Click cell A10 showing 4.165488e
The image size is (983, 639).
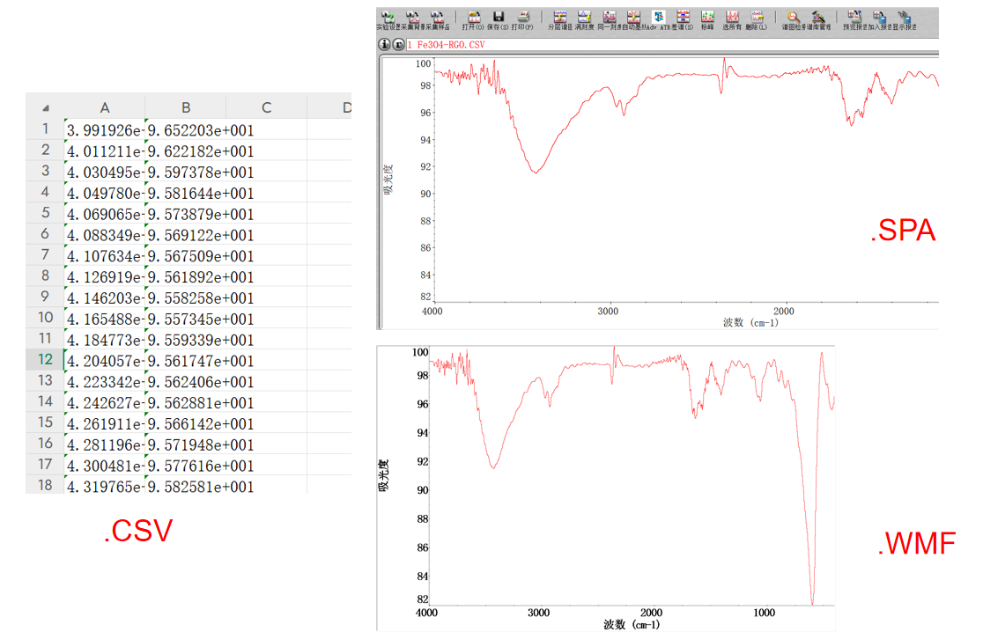(105, 319)
